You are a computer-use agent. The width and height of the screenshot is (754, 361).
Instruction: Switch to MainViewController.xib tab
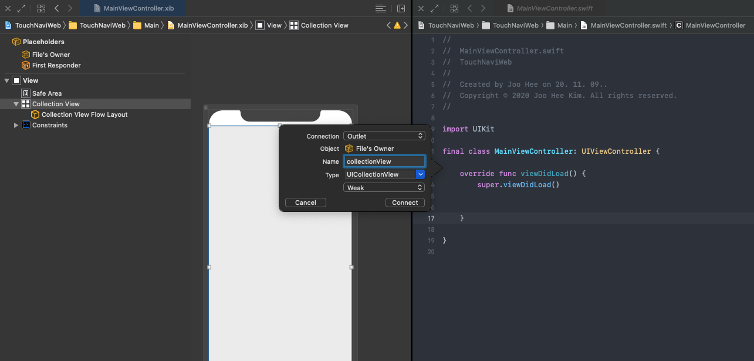coord(133,9)
